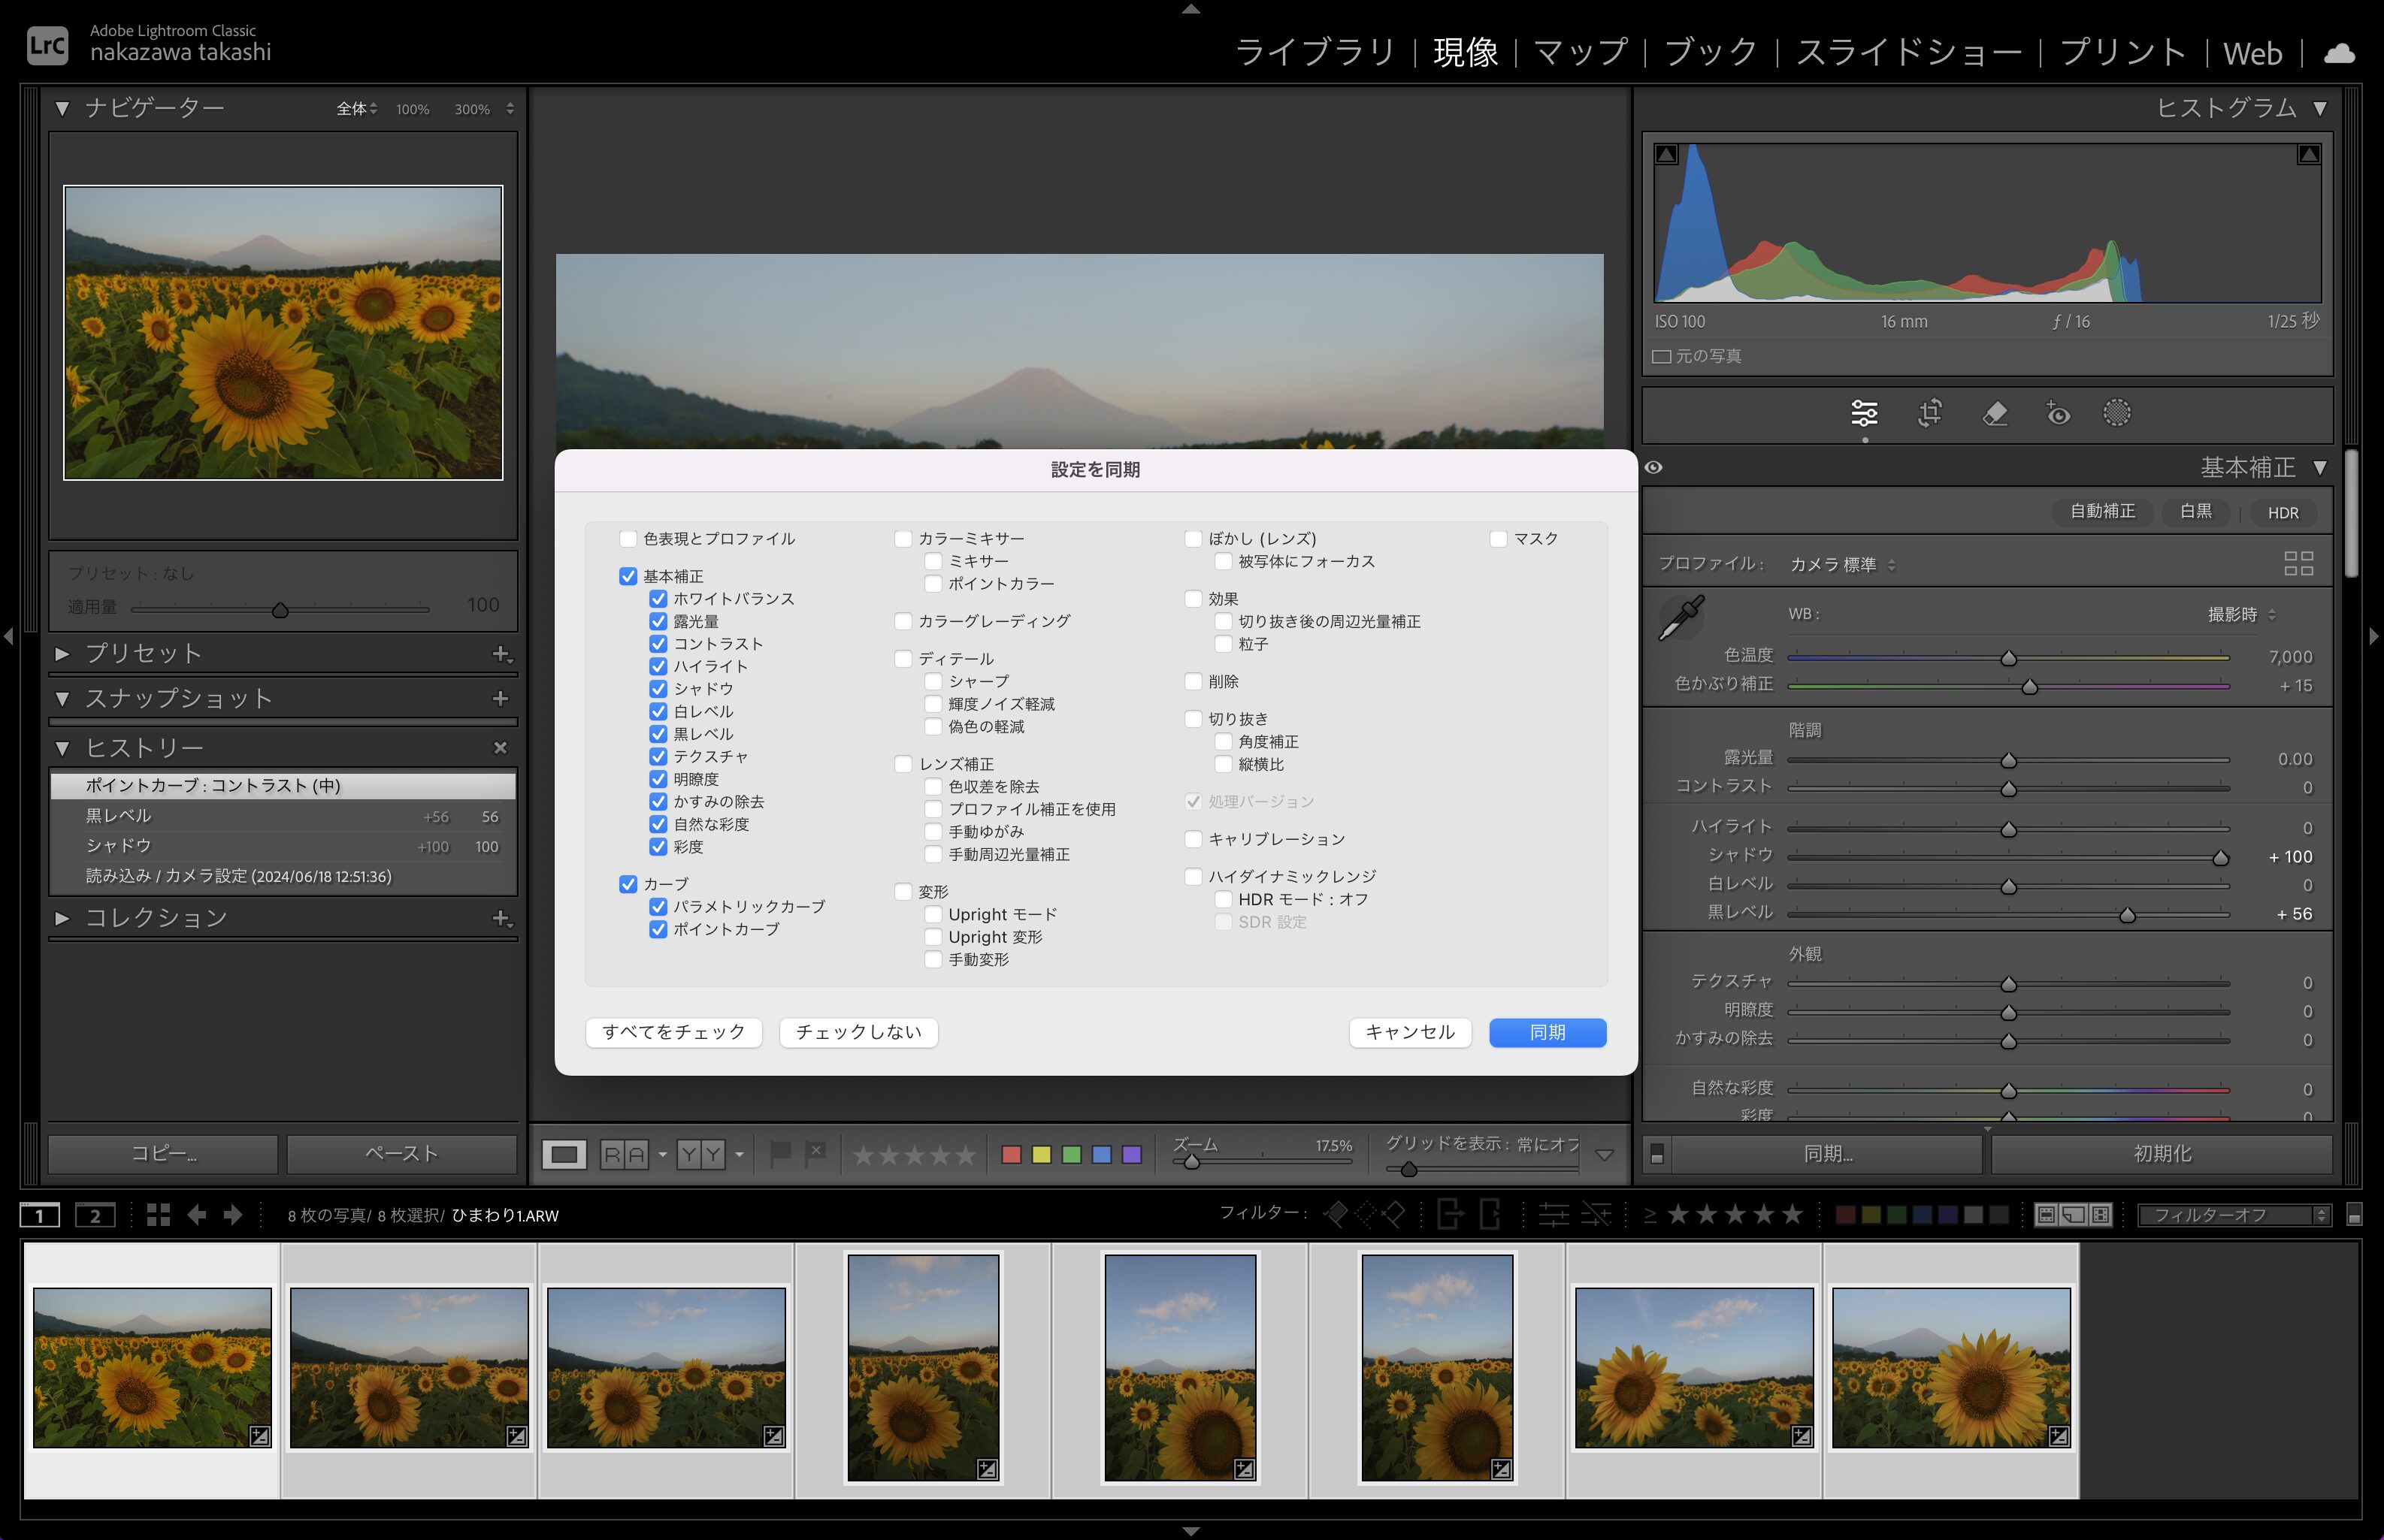Toggle the 基本補正 panel eye visibility

coord(1653,467)
